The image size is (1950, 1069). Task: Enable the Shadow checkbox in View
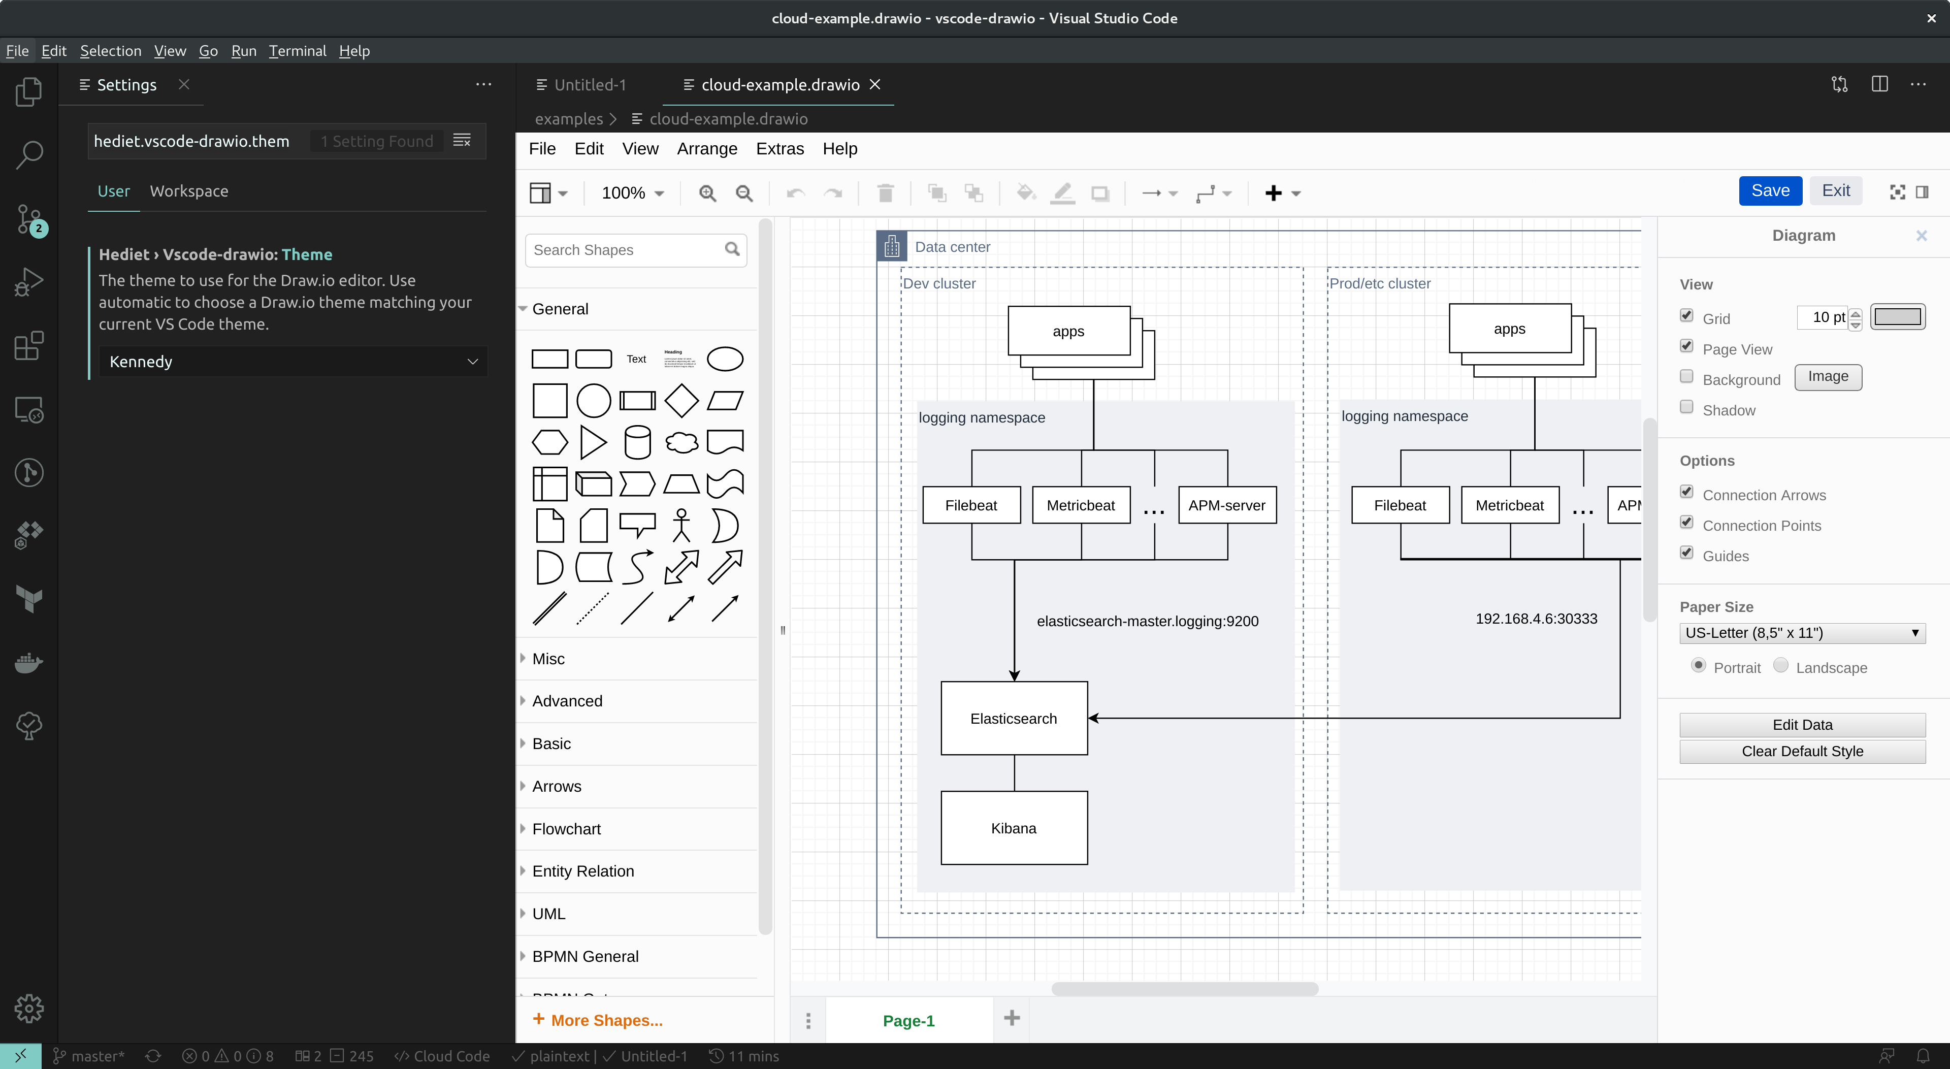[1687, 408]
